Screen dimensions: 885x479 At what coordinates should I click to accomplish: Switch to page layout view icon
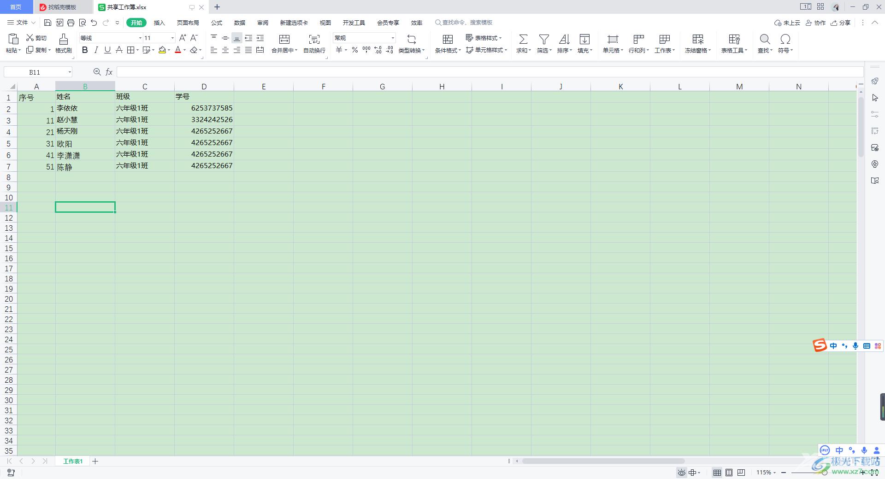pos(729,473)
